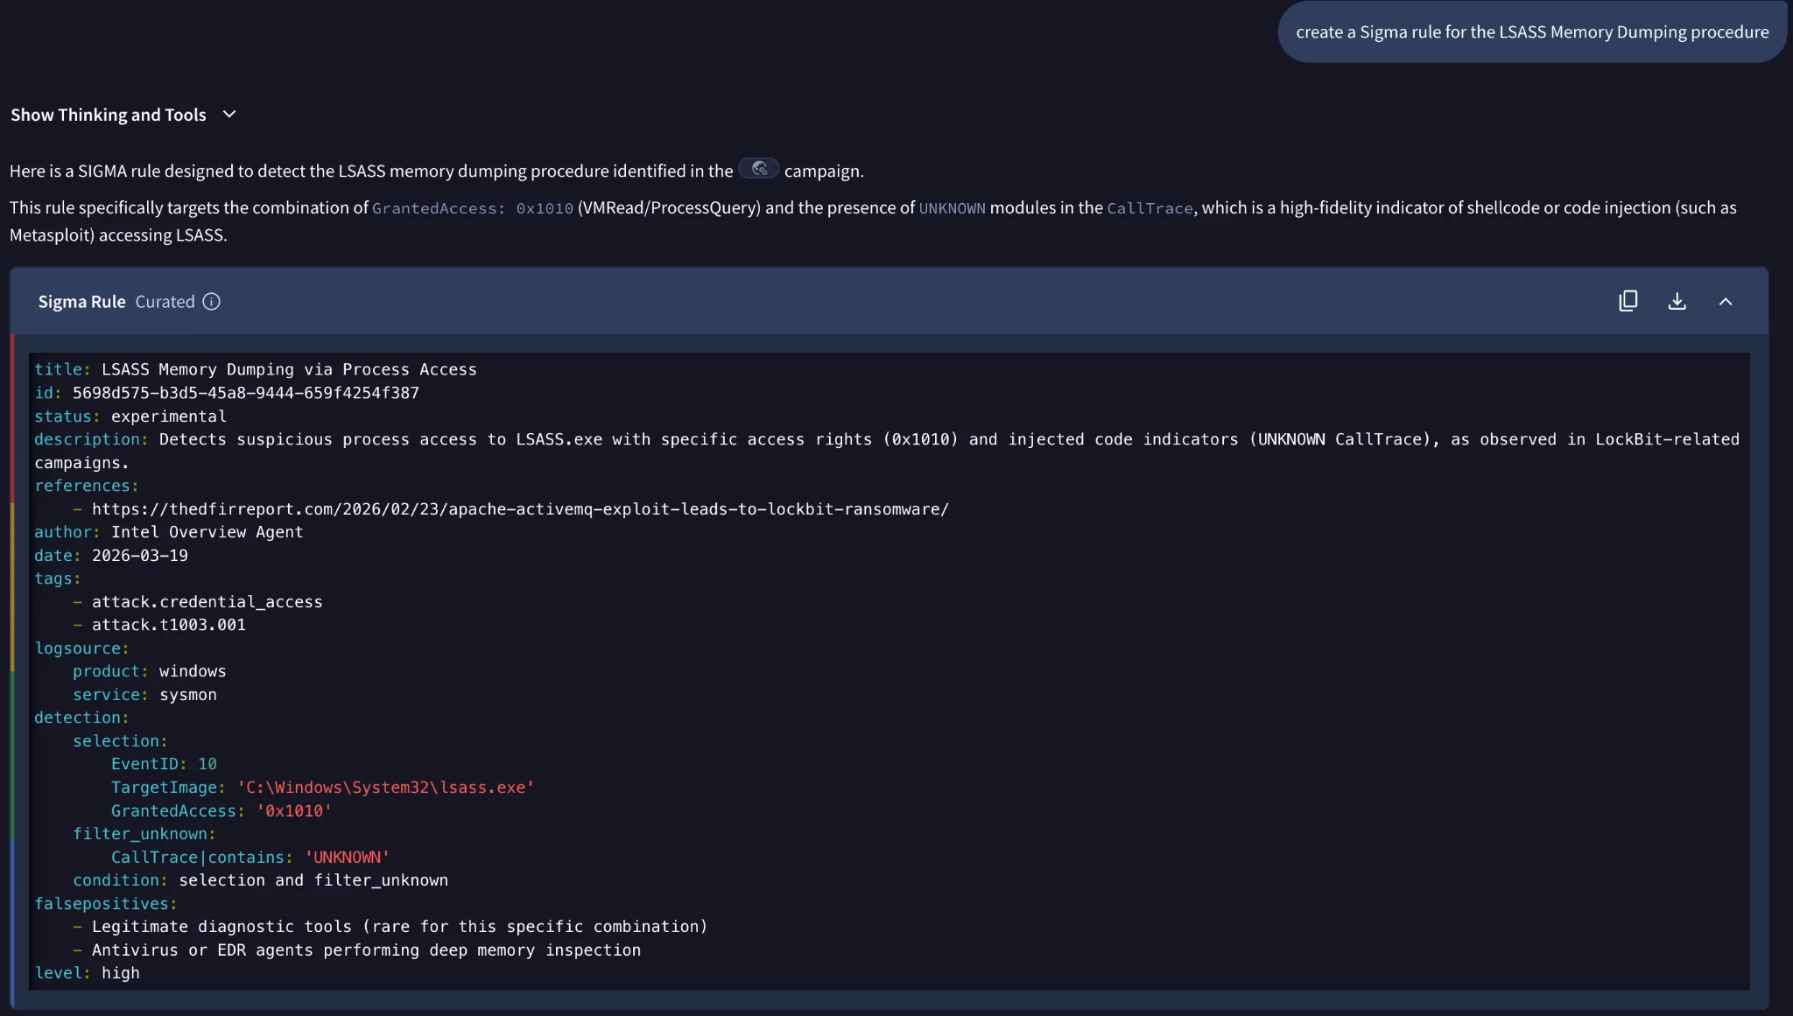The height and width of the screenshot is (1016, 1793).
Task: Click the inline UNKNOWN code snippet
Action: [952, 208]
